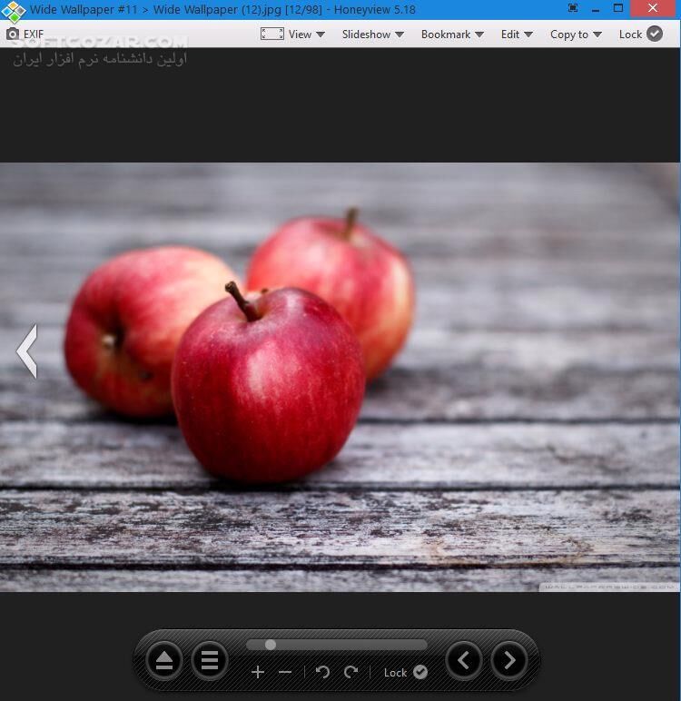Click the fit-to-window size icon

pos(271,35)
